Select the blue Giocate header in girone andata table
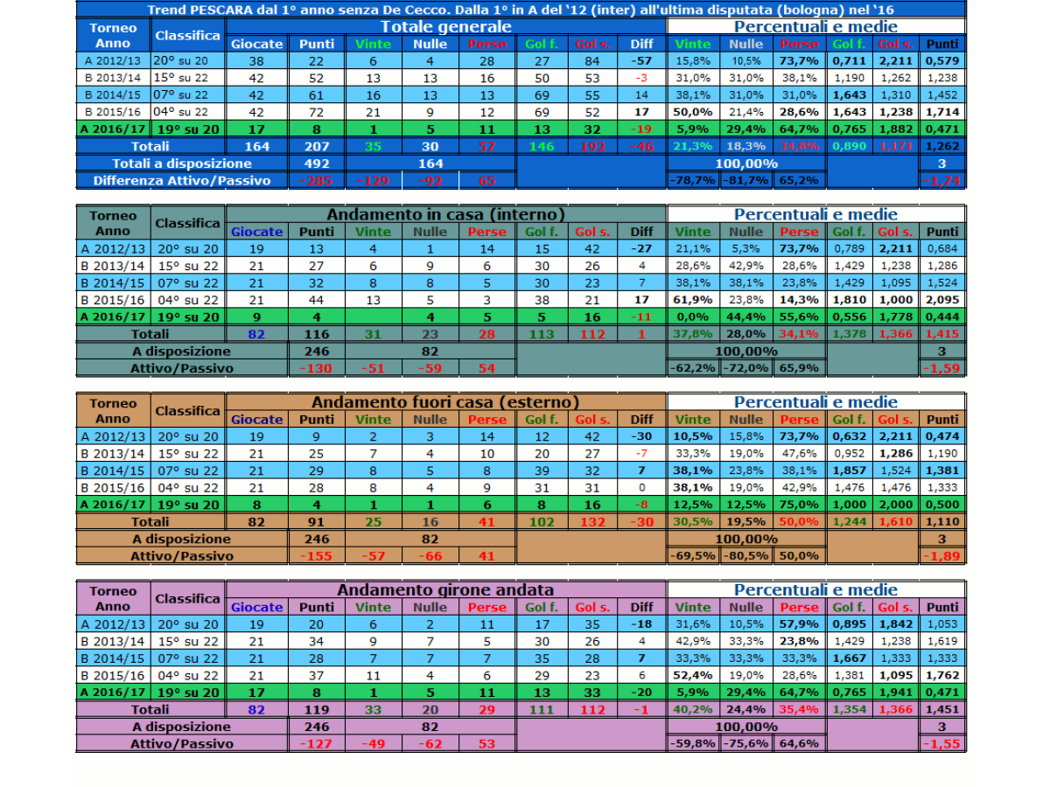 point(256,607)
